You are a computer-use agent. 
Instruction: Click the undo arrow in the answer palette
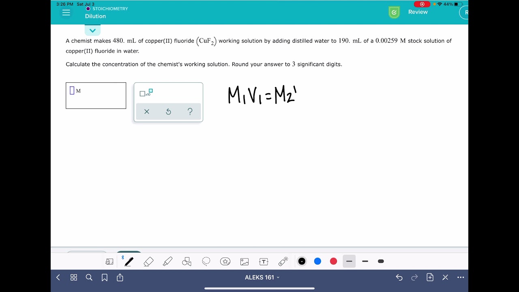click(x=169, y=112)
